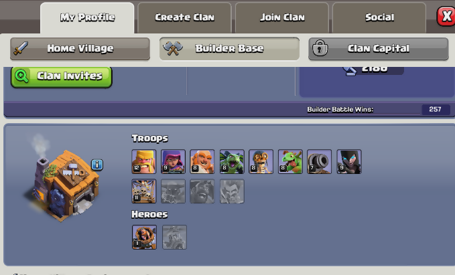The image size is (455, 275).
Task: Select the Beta Minion troop icon
Action: tap(232, 162)
